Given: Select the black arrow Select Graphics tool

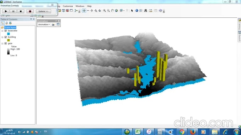Looking at the screenshot, I should 132,11.
